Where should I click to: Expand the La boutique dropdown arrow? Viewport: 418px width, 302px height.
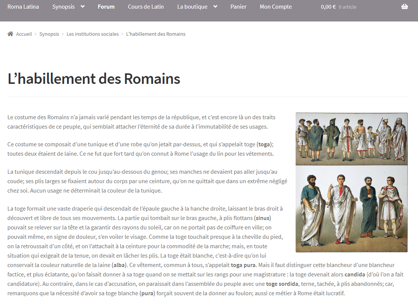(x=215, y=6)
